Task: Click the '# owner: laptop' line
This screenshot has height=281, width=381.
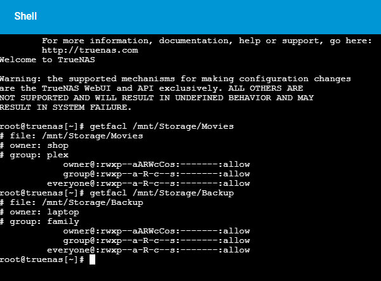Action: pos(39,212)
